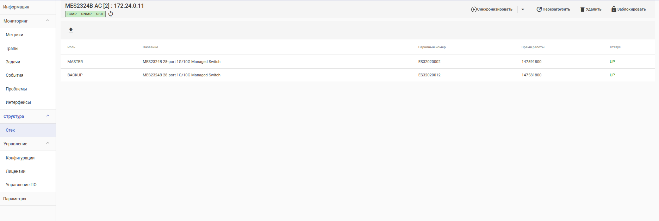659x221 pixels.
Task: Open the События page
Action: [28, 75]
